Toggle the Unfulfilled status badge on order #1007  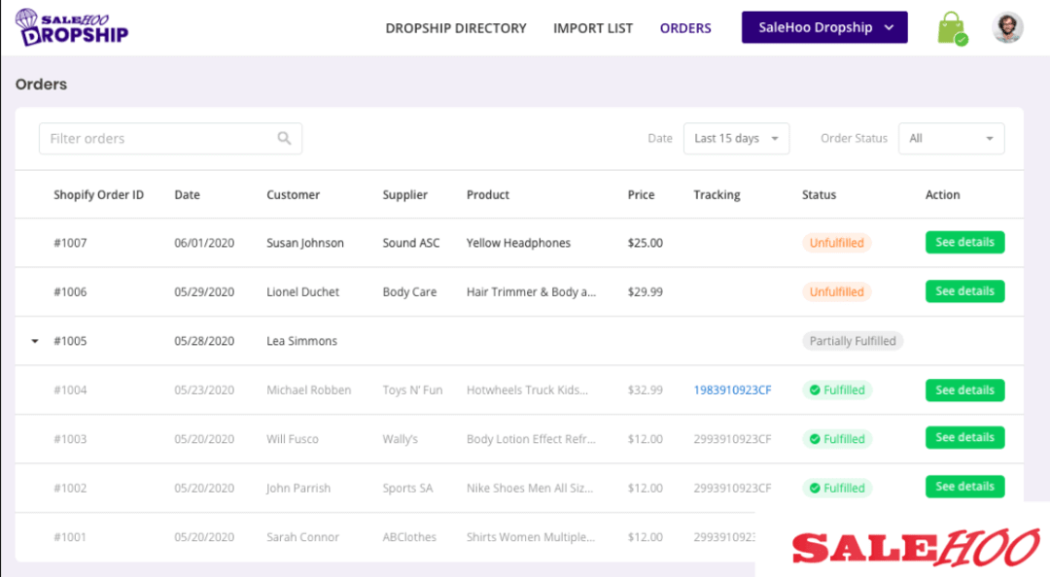pos(836,243)
